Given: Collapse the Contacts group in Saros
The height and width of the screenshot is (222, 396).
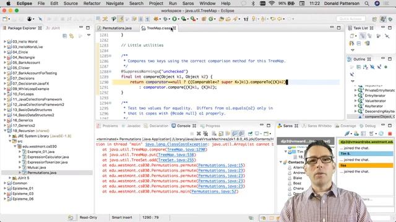Looking at the screenshot, I should point(281,162).
